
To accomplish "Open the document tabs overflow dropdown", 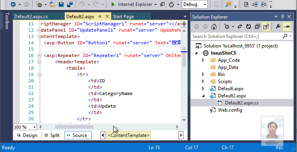I will (x=185, y=17).
